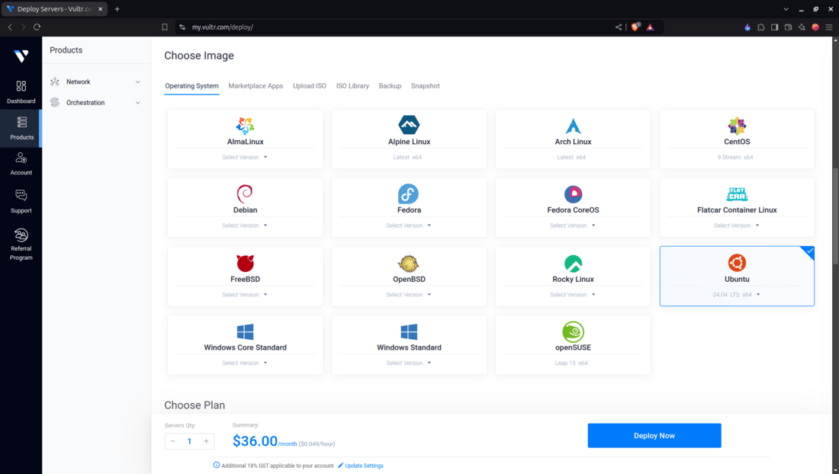Switch to the Marketplace Apps tab

pyautogui.click(x=256, y=86)
